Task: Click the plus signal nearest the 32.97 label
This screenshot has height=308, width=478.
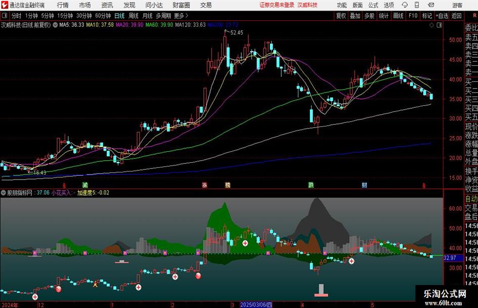Action: point(352,261)
